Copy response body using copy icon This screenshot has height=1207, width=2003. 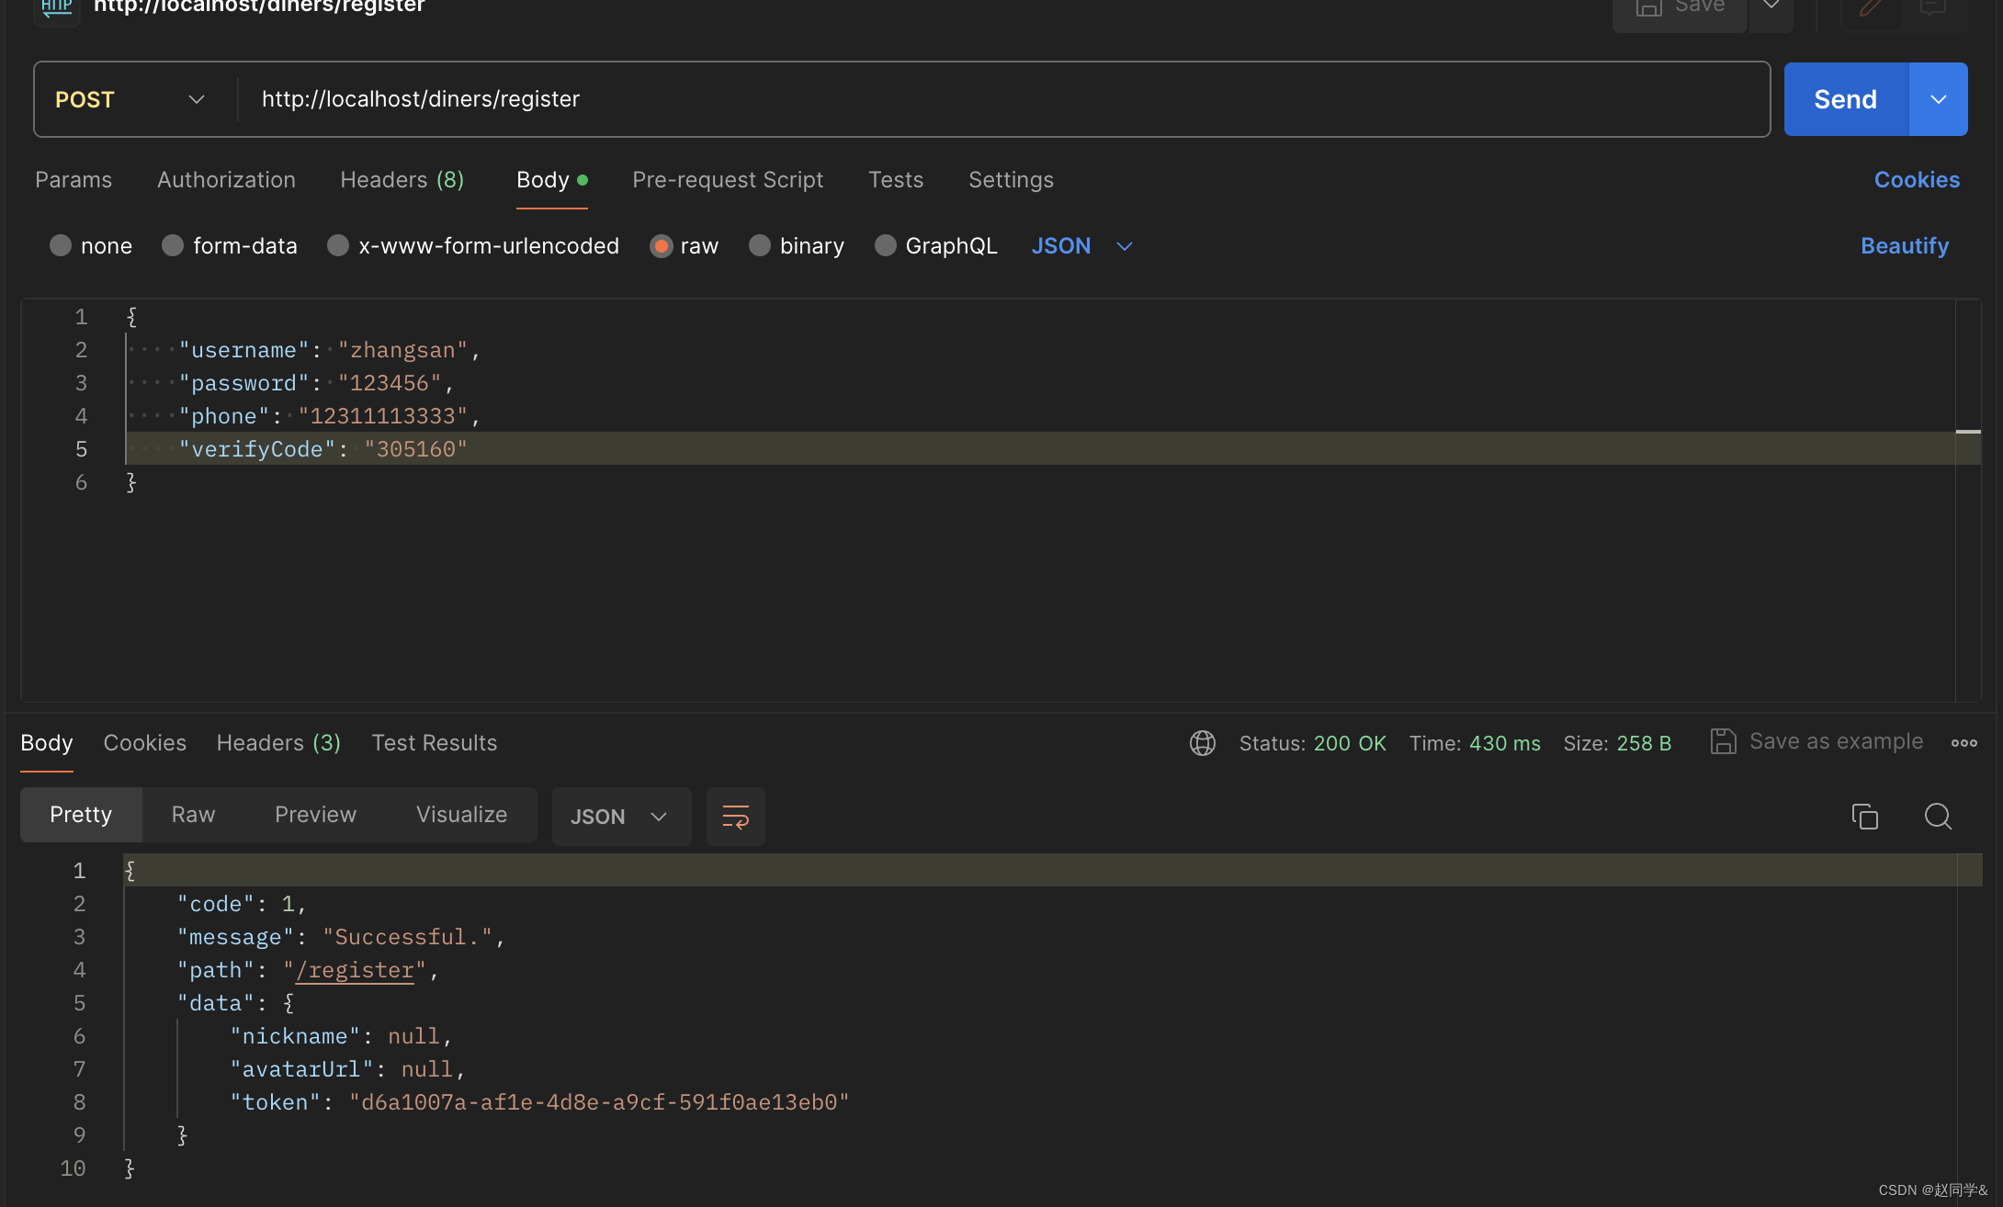[1864, 817]
